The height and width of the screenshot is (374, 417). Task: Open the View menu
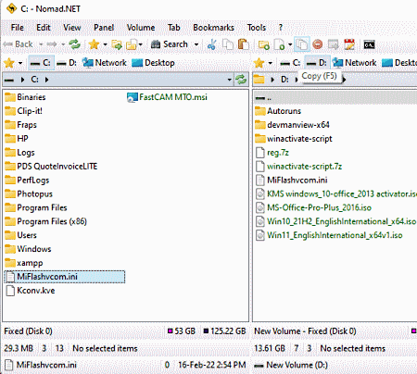(x=72, y=28)
